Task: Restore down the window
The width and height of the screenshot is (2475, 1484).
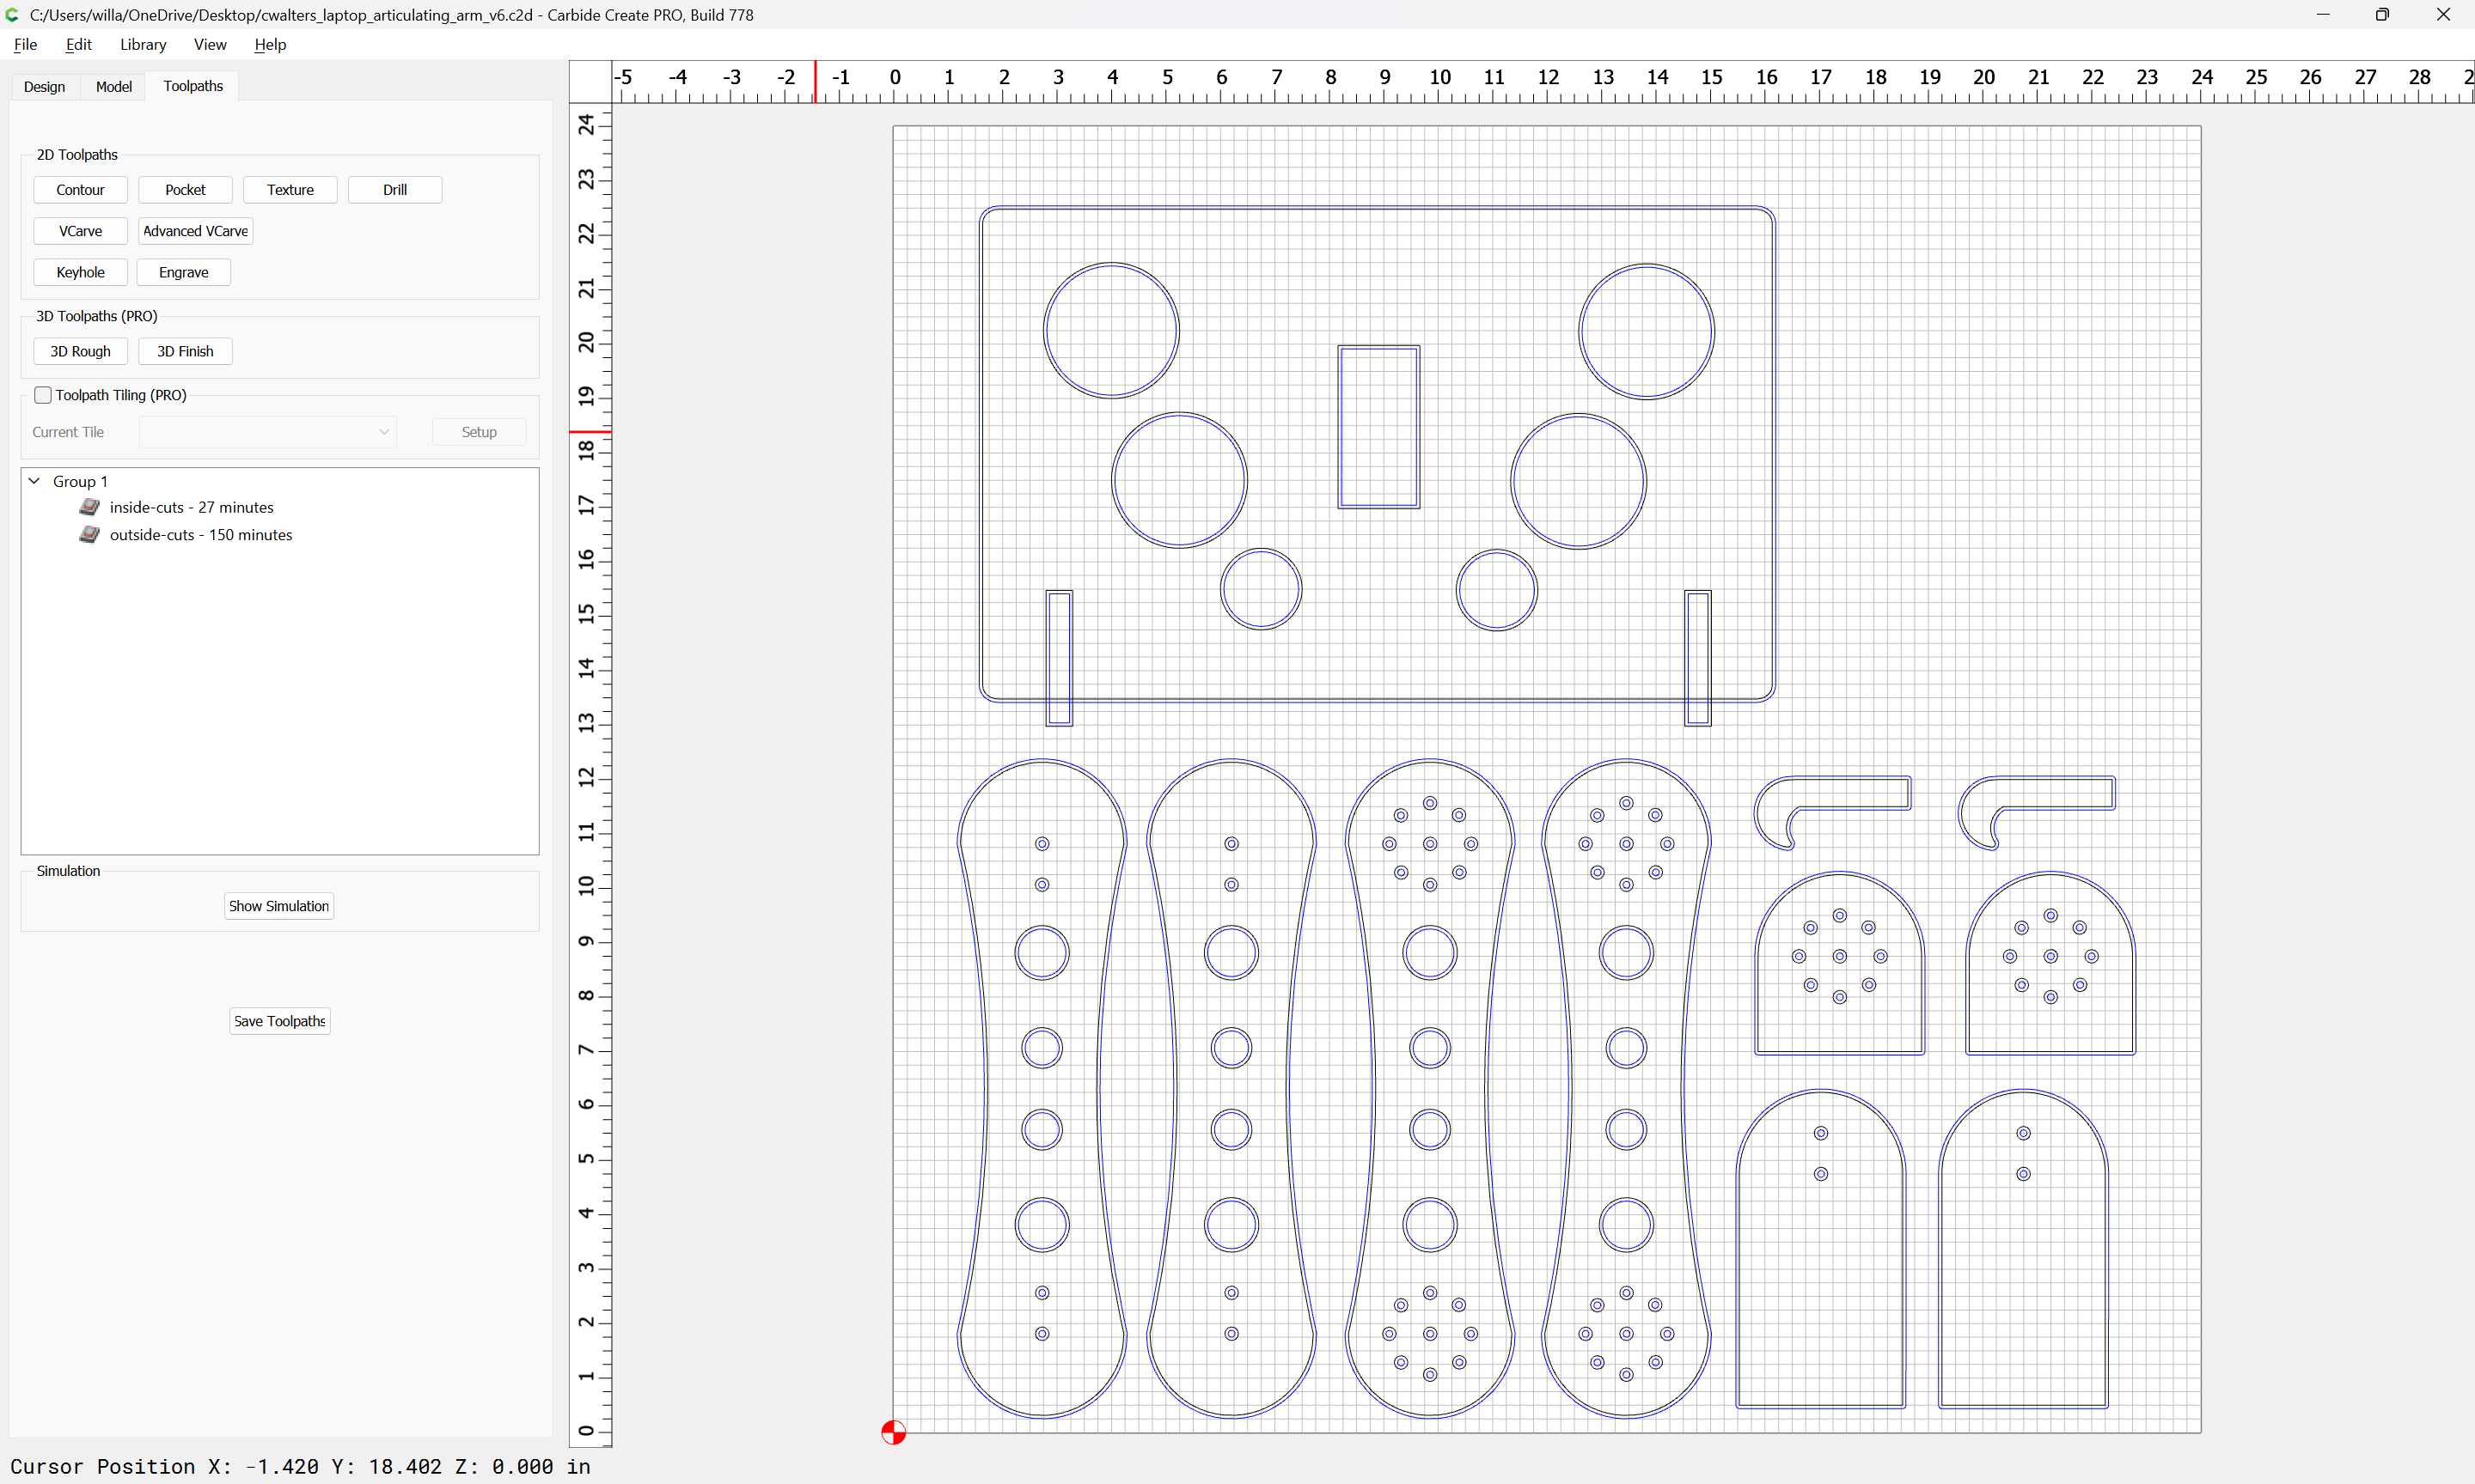Action: pyautogui.click(x=2382, y=15)
